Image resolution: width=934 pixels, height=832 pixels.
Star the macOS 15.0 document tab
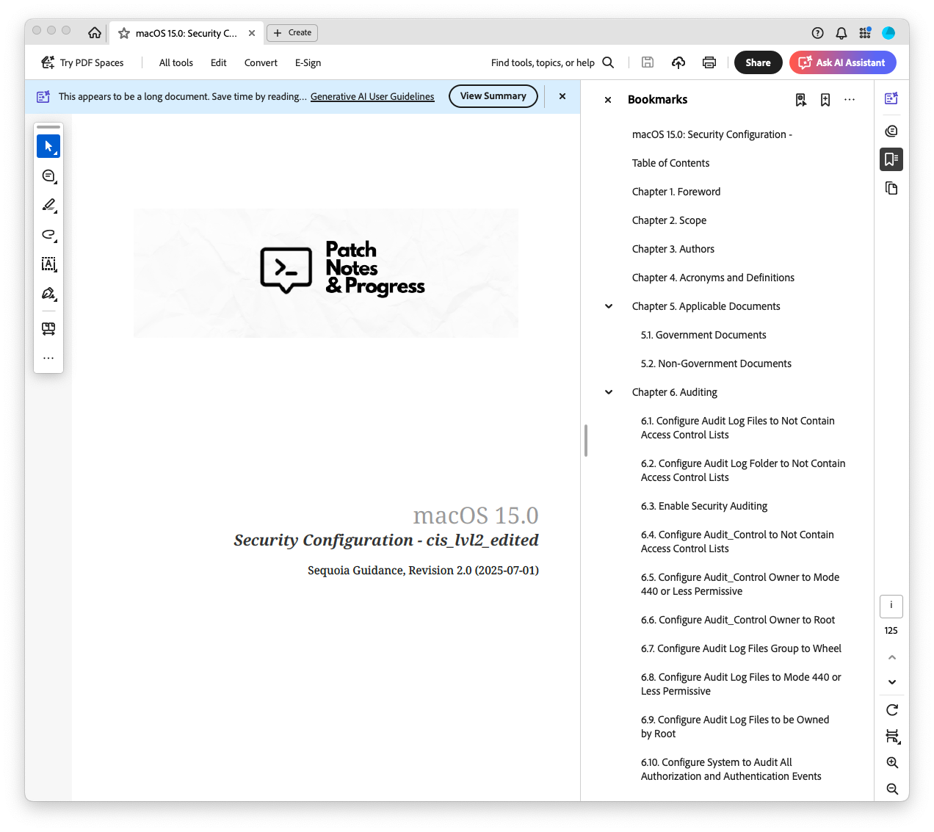[124, 33]
